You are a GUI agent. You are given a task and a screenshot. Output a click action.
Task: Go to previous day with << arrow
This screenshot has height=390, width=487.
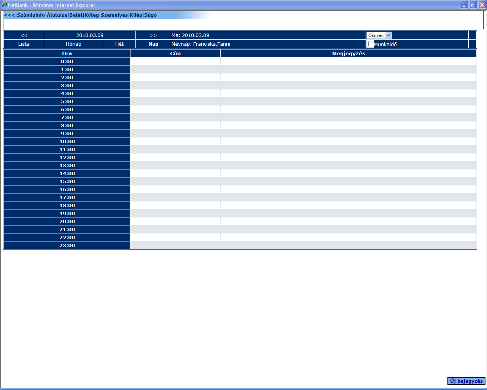click(x=24, y=35)
